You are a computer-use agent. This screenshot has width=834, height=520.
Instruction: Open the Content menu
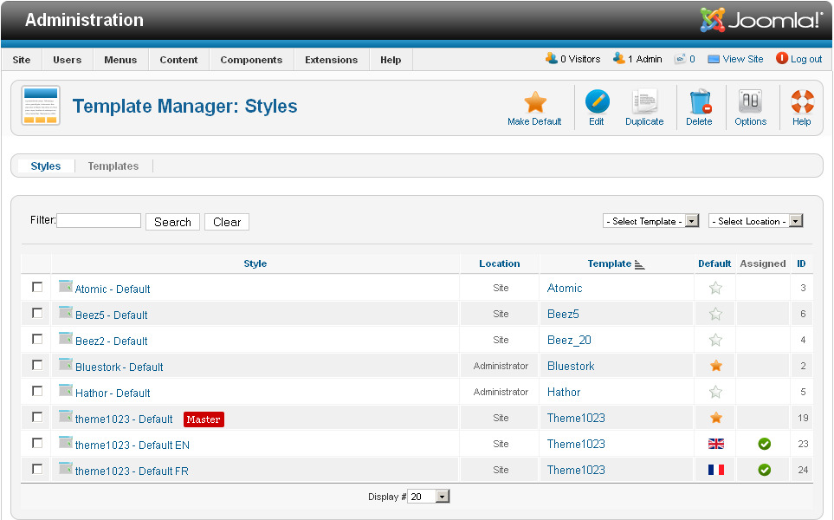coord(178,60)
